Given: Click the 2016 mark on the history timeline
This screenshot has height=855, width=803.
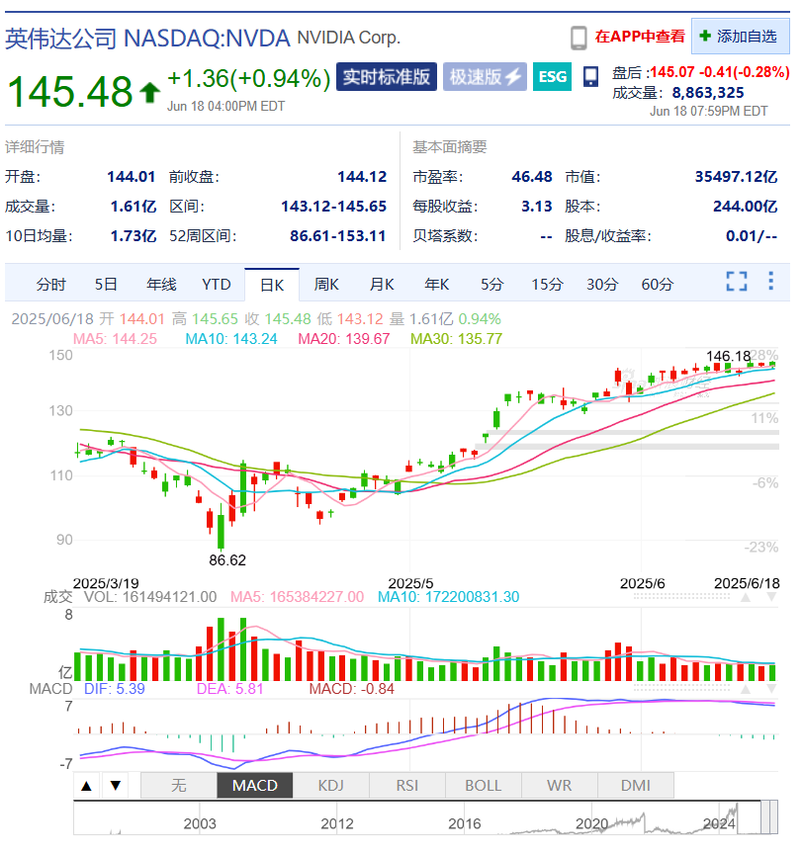Looking at the screenshot, I should (x=464, y=823).
